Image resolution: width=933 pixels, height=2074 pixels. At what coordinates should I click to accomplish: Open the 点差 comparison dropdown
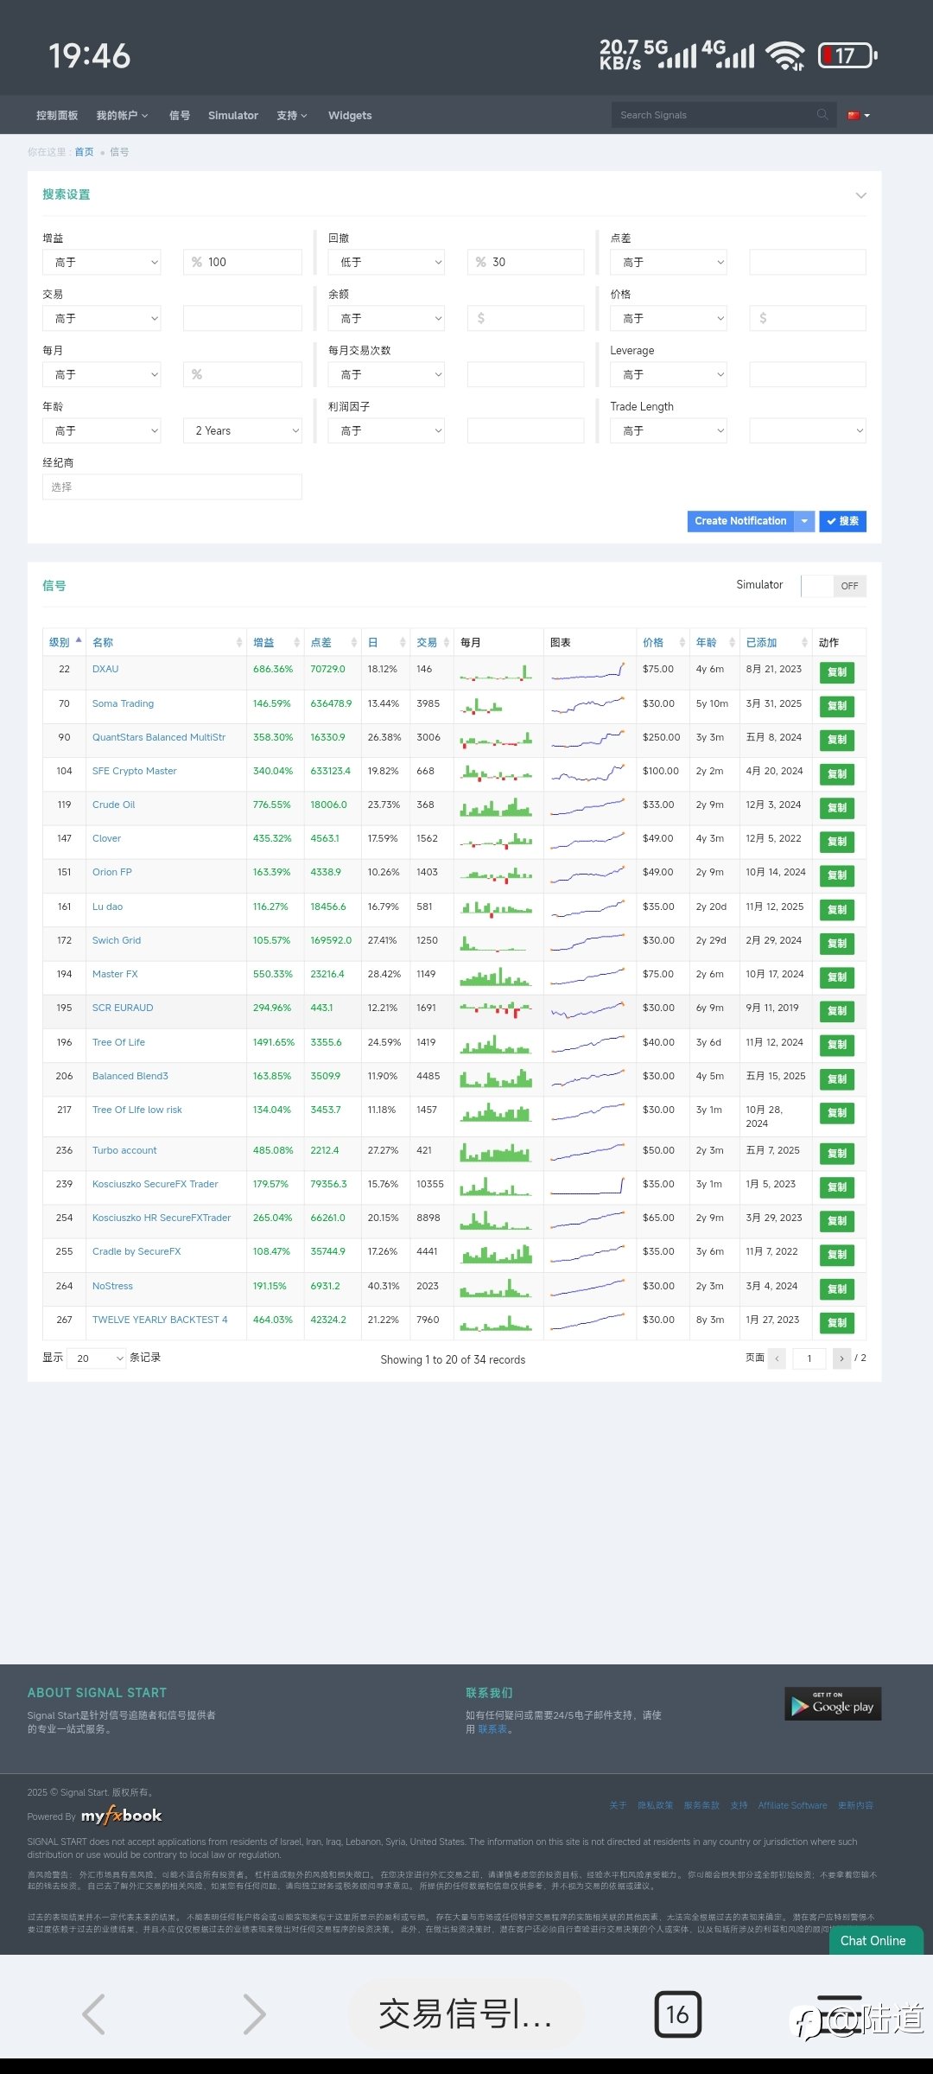[669, 262]
